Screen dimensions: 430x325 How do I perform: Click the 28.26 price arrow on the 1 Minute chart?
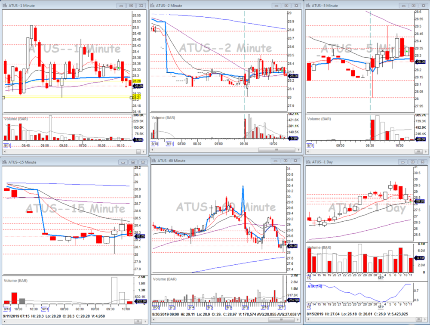coord(137,86)
